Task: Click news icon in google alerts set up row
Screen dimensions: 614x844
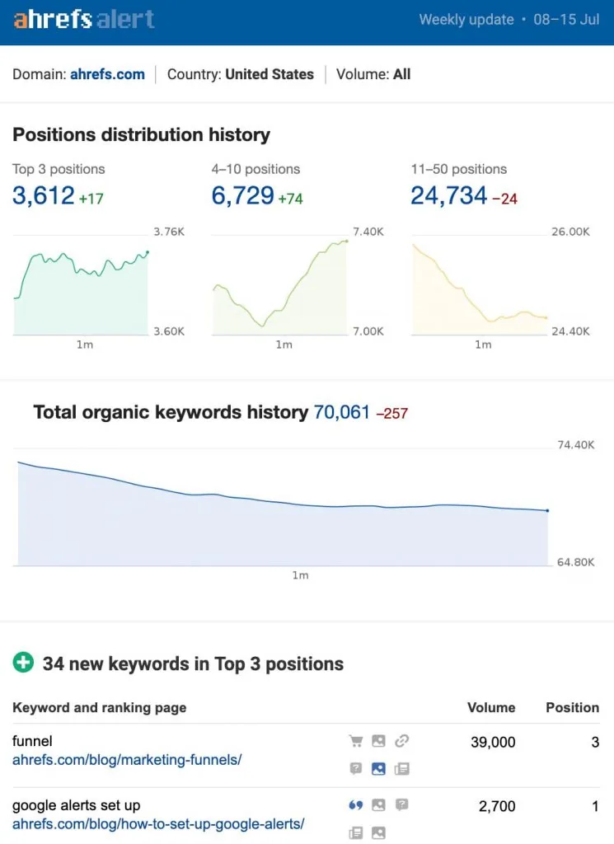Action: pos(356,832)
